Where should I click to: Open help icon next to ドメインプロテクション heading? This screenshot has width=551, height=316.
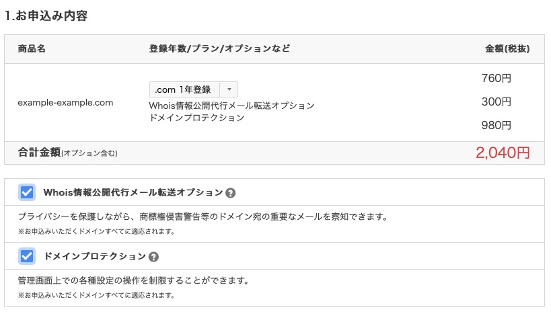(154, 257)
